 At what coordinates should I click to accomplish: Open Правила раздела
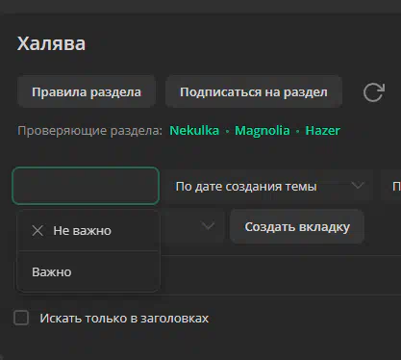coord(87,91)
